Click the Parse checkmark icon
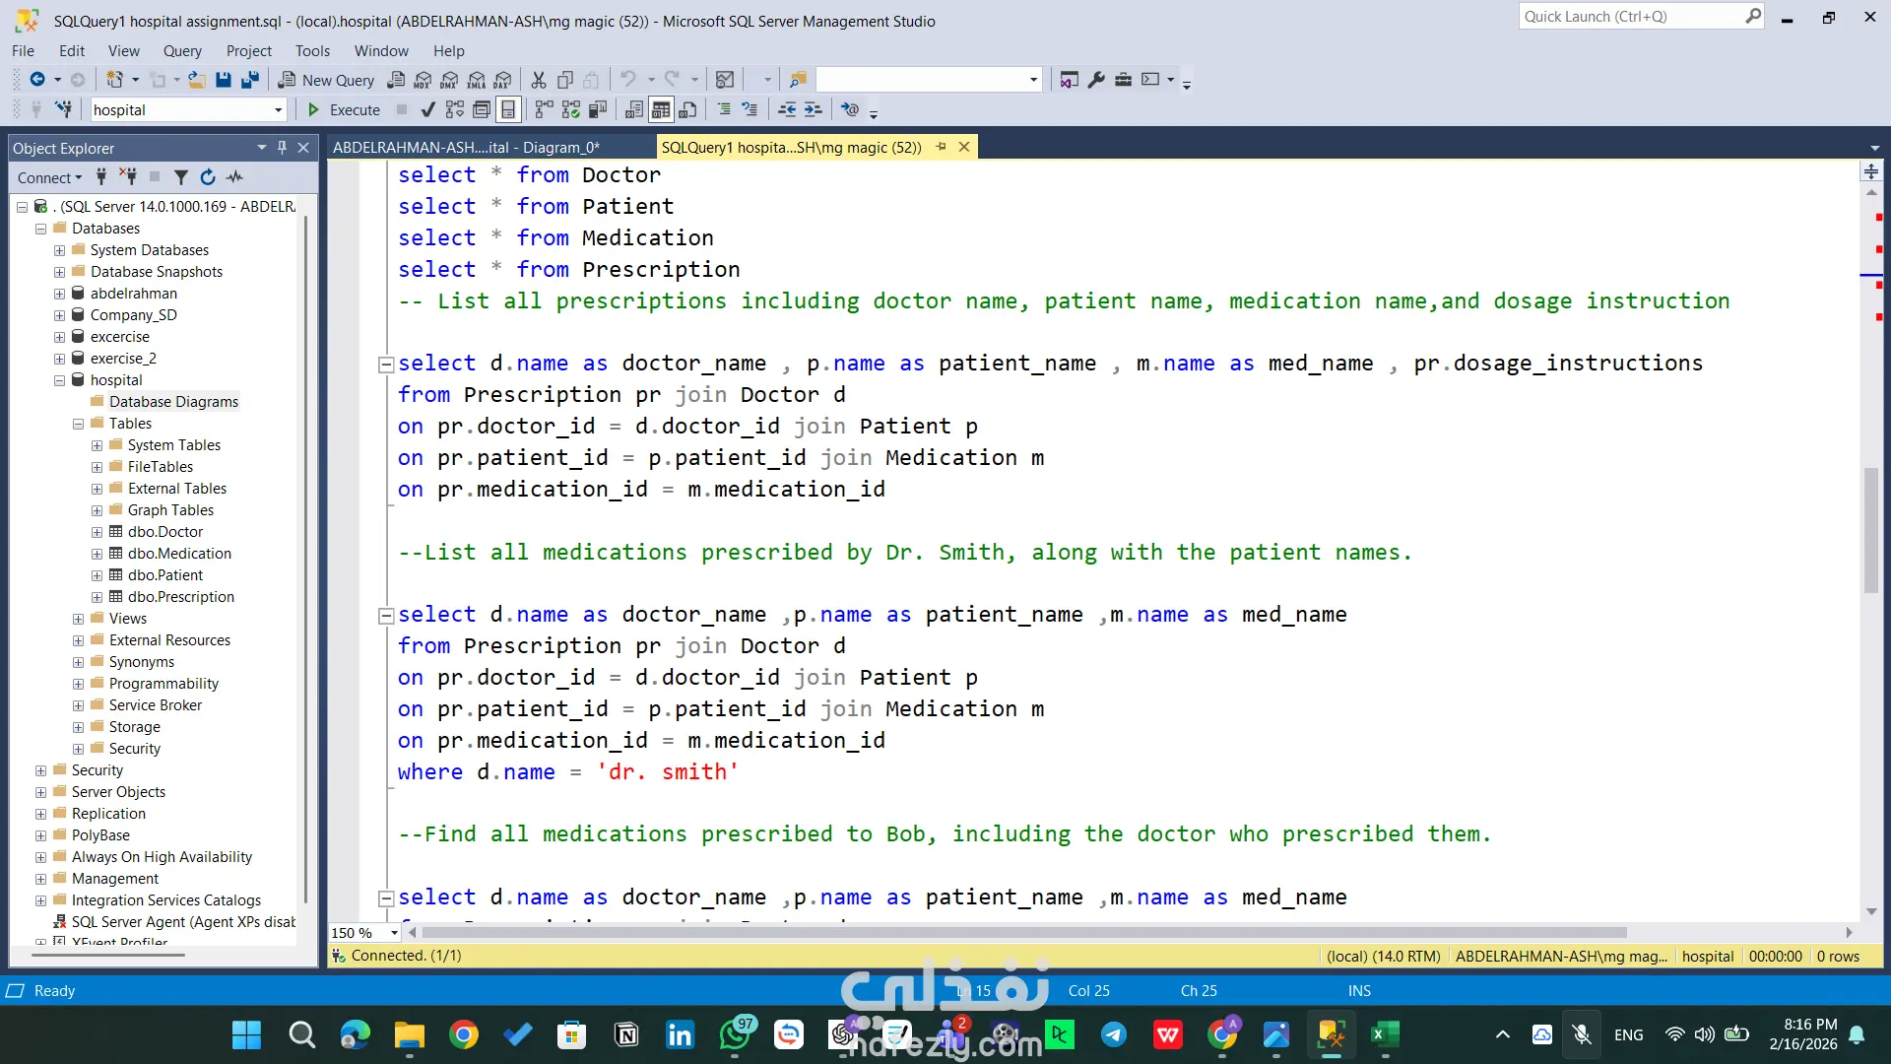Viewport: 1891px width, 1064px height. (x=427, y=109)
